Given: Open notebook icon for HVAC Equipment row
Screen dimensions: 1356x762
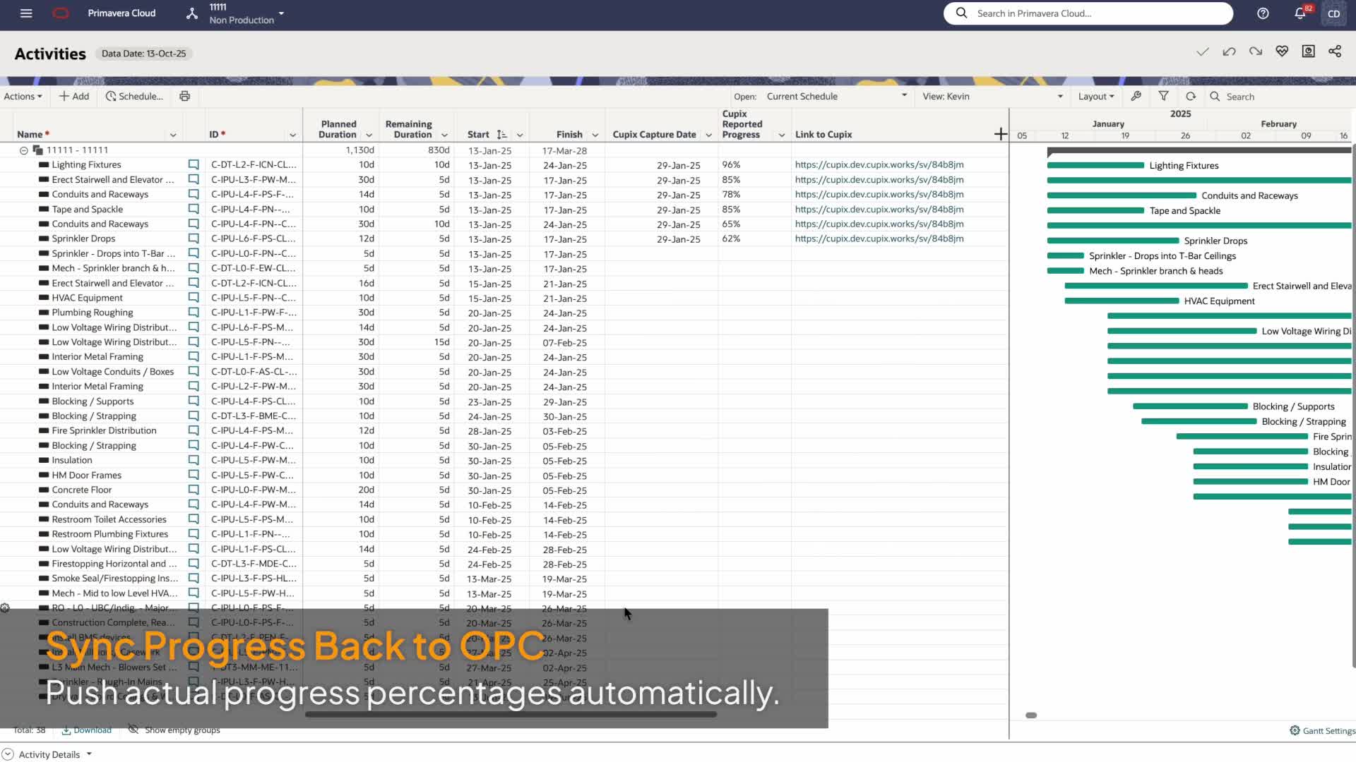Looking at the screenshot, I should click(194, 298).
